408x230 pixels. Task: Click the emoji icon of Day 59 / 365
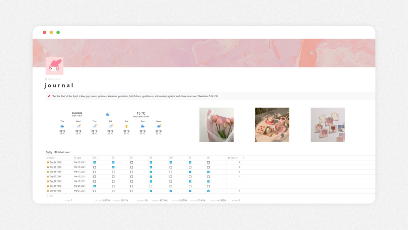coord(48,186)
